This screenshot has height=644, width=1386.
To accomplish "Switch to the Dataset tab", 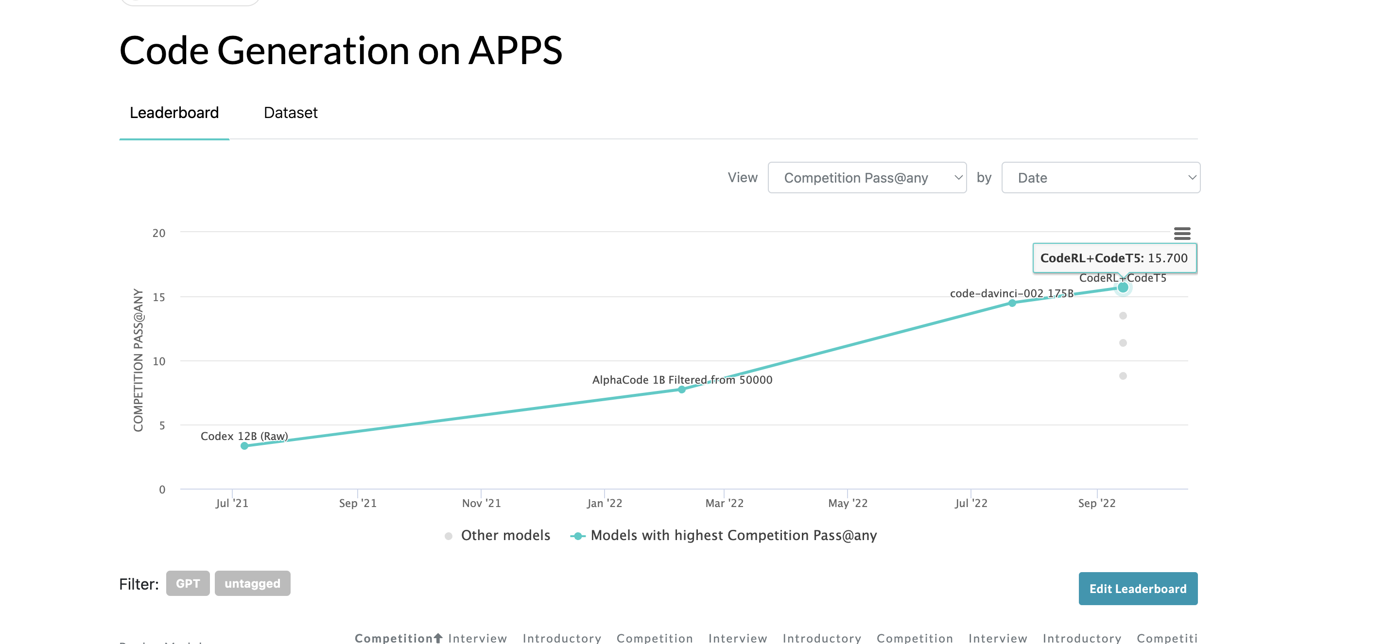I will [291, 113].
